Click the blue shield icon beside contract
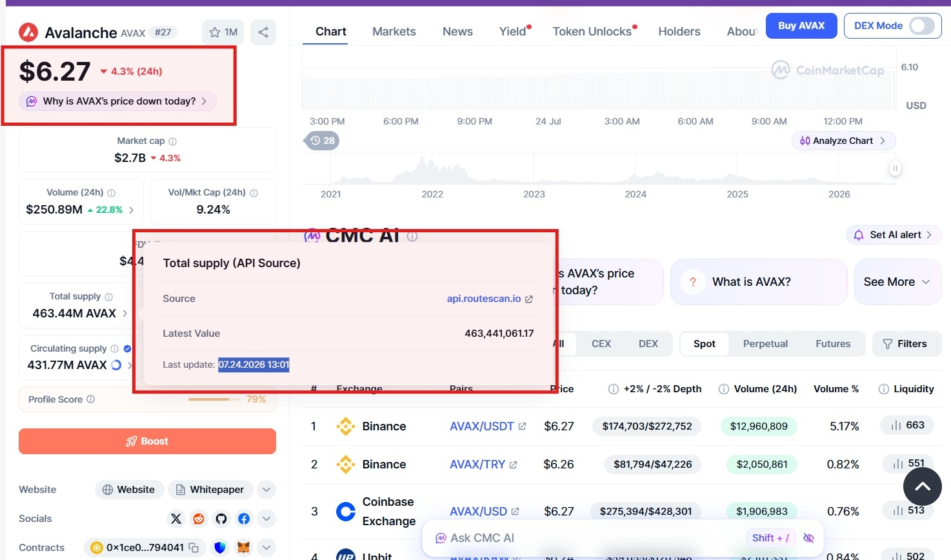This screenshot has height=560, width=951. point(220,548)
